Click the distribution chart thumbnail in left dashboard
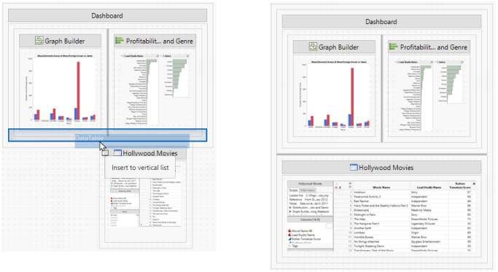498x272 pixels. (x=155, y=89)
